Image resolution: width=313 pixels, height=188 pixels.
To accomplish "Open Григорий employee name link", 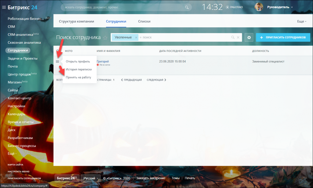I will [x=103, y=61].
